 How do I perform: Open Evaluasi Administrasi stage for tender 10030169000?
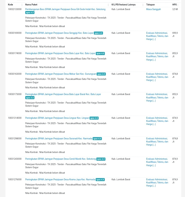click(157, 36)
